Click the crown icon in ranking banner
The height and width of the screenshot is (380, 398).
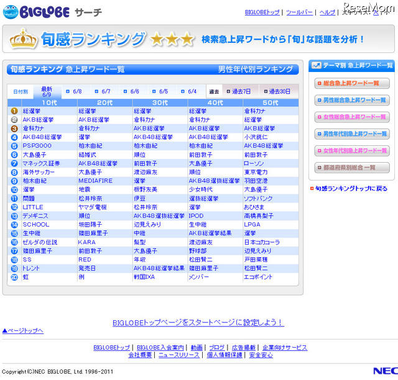(x=23, y=40)
